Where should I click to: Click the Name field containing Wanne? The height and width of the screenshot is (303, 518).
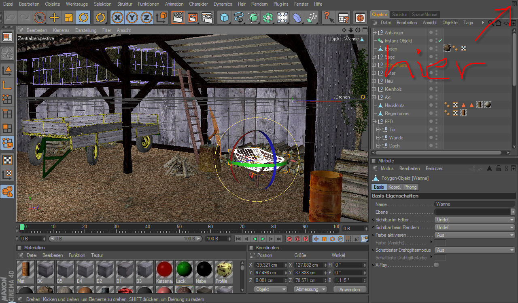click(475, 204)
